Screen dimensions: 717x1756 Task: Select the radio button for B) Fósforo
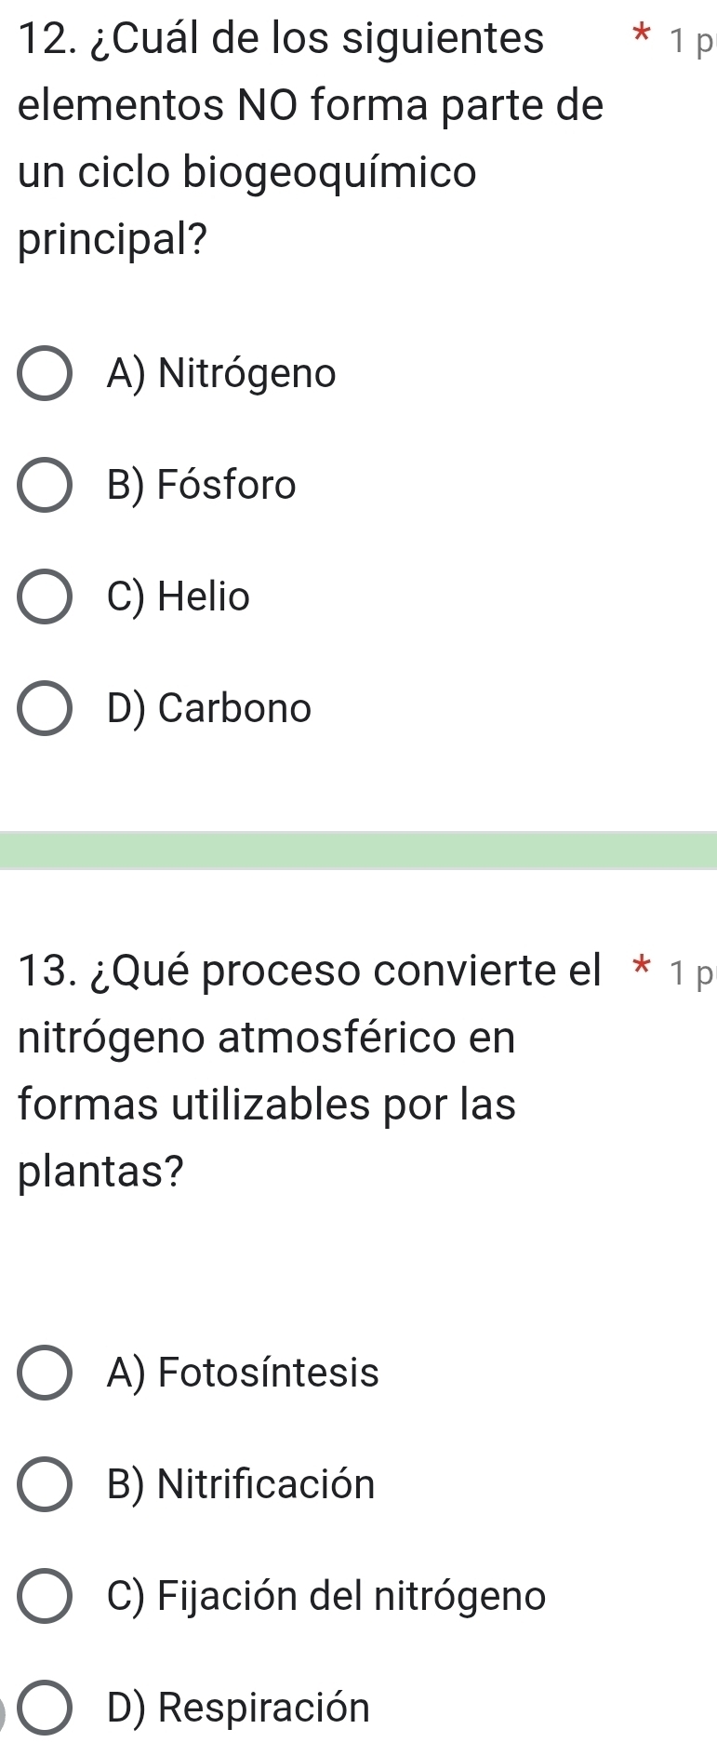44,486
